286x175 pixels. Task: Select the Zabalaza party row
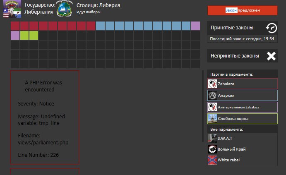243,84
